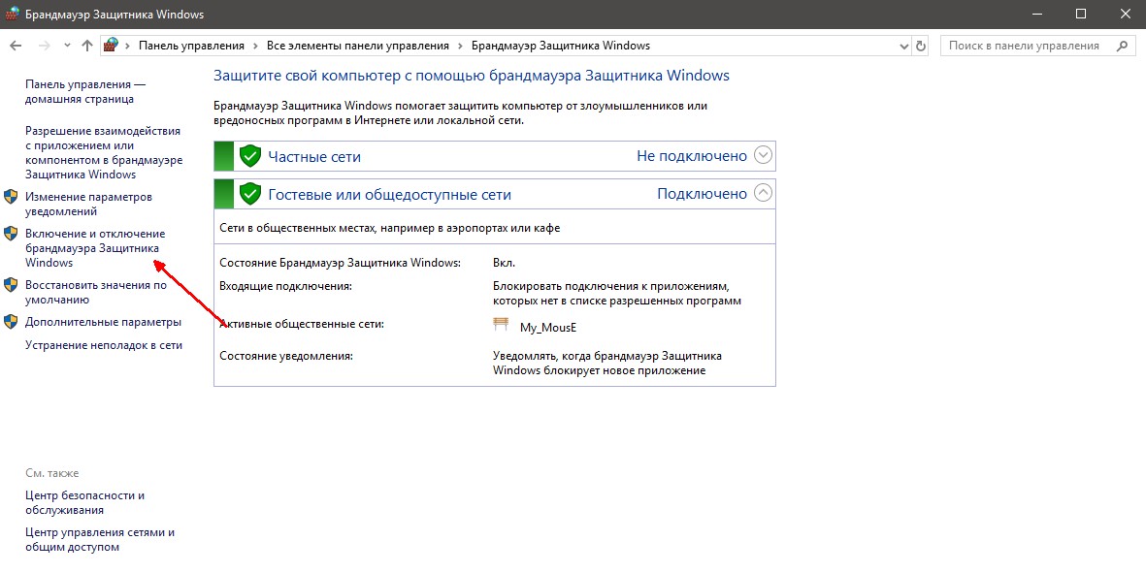This screenshot has height=573, width=1146.
Task: Open 'Разрешение взаимодействия с приложением' link
Action: 104,152
